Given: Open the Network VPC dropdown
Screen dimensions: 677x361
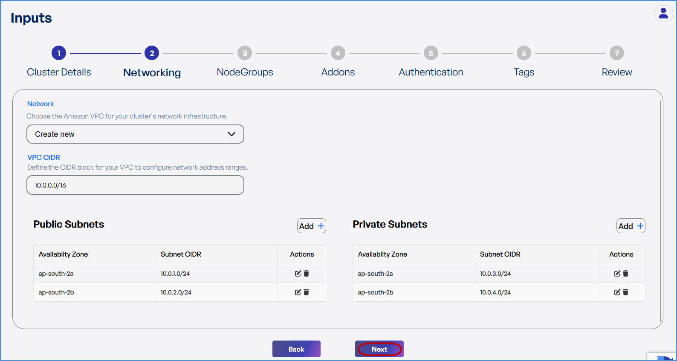Looking at the screenshot, I should 135,134.
